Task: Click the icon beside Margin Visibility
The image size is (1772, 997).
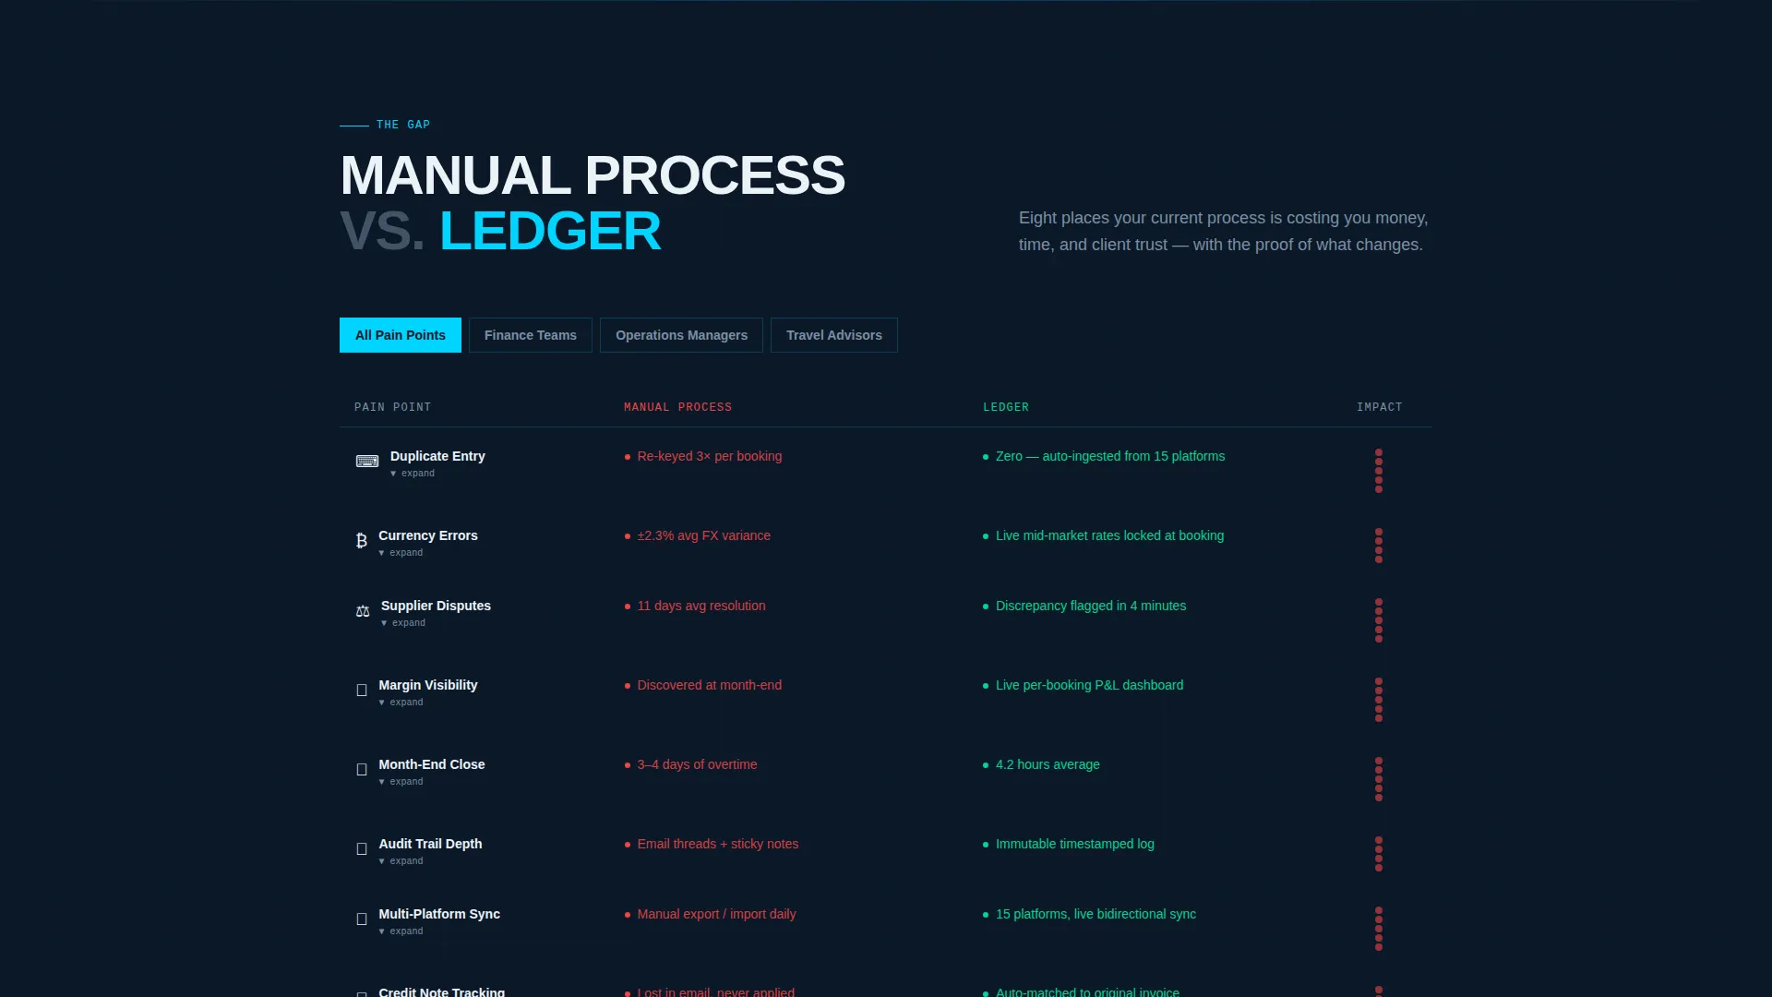Action: (x=362, y=691)
